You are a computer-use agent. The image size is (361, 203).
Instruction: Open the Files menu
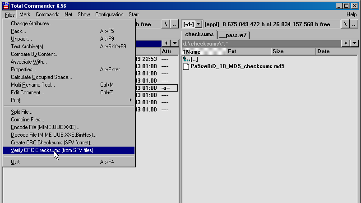9,14
